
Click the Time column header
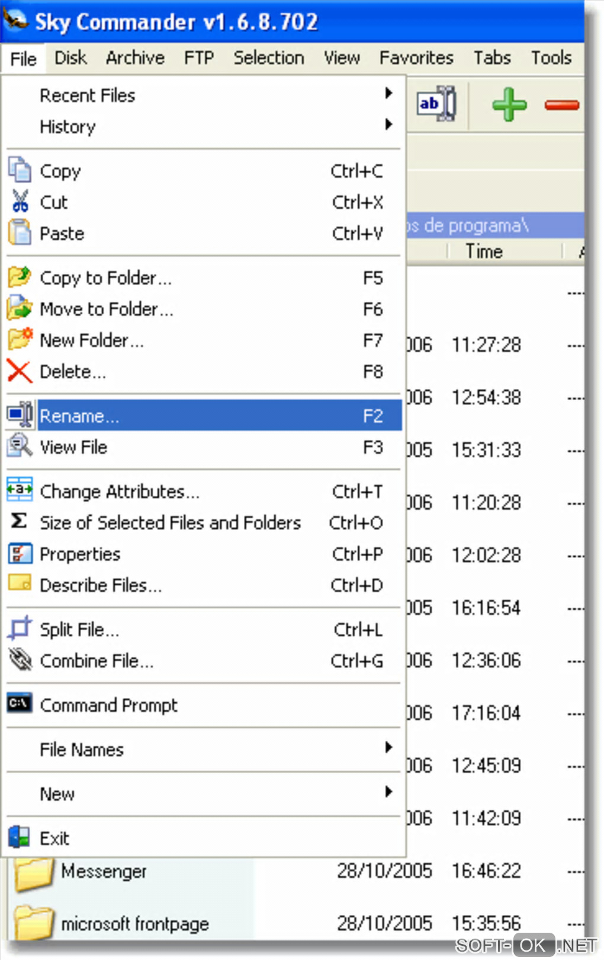484,251
